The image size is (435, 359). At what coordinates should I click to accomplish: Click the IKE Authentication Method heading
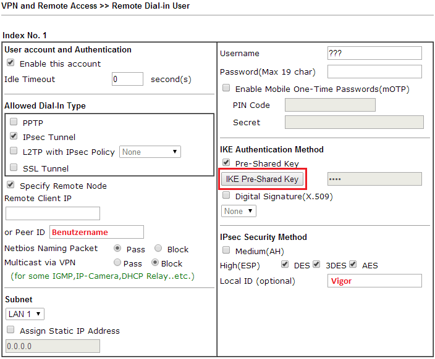coord(272,149)
